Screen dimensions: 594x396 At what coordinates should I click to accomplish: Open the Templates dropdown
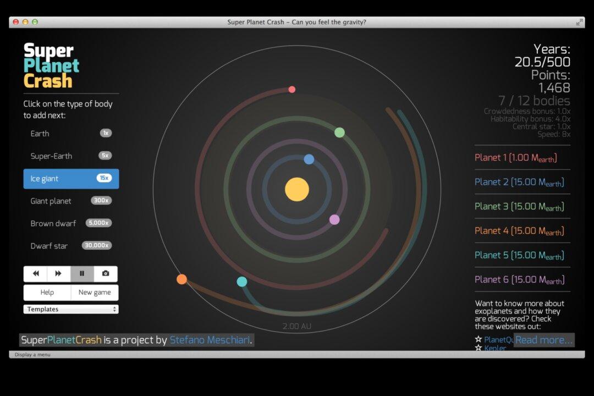click(x=70, y=309)
